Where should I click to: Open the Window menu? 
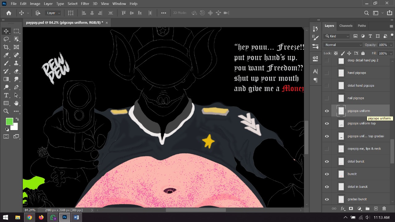coord(119,4)
